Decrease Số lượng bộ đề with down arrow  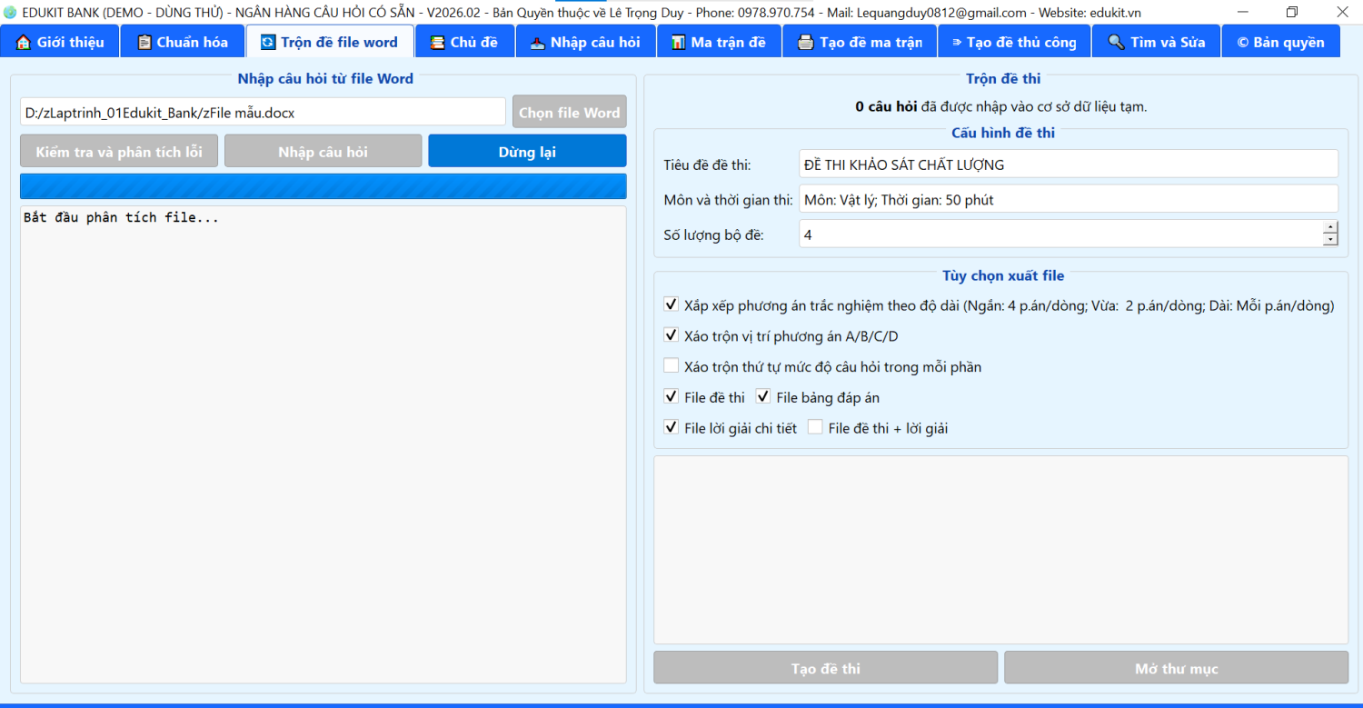(x=1330, y=240)
